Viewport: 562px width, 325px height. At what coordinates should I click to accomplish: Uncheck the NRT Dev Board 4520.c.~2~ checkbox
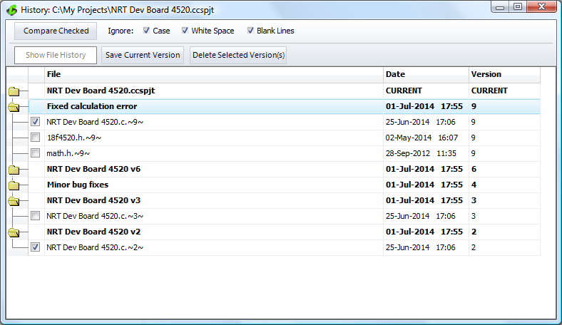[x=35, y=247]
